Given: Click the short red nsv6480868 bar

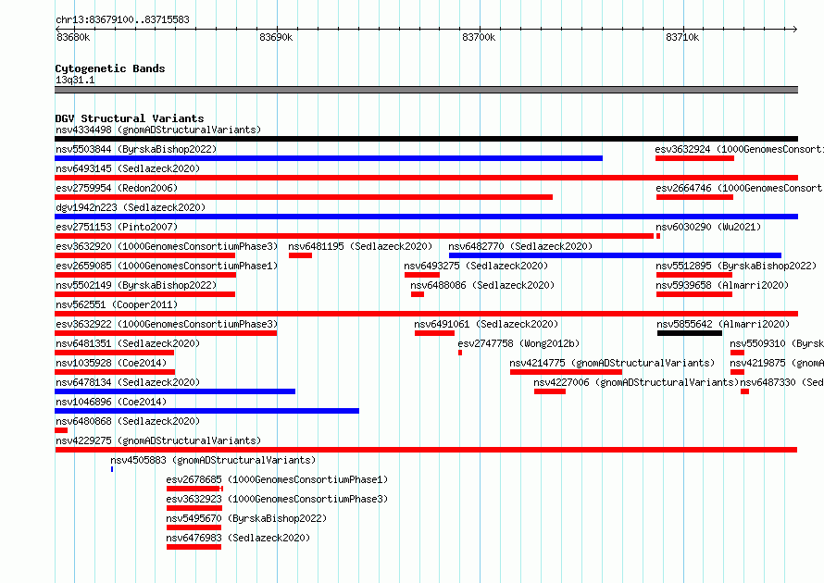Looking at the screenshot, I should point(61,430).
